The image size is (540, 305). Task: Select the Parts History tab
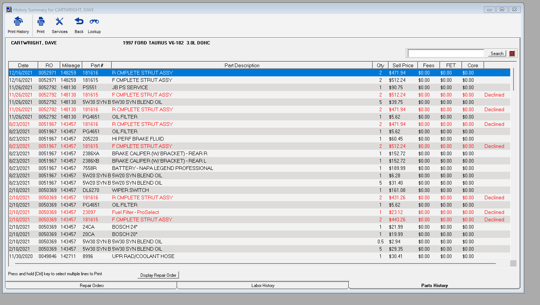coord(434,285)
